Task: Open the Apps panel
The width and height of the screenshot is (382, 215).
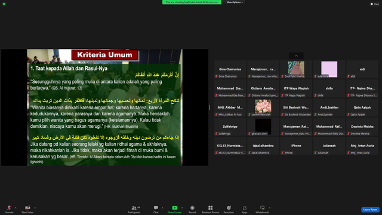Action: 245,209
